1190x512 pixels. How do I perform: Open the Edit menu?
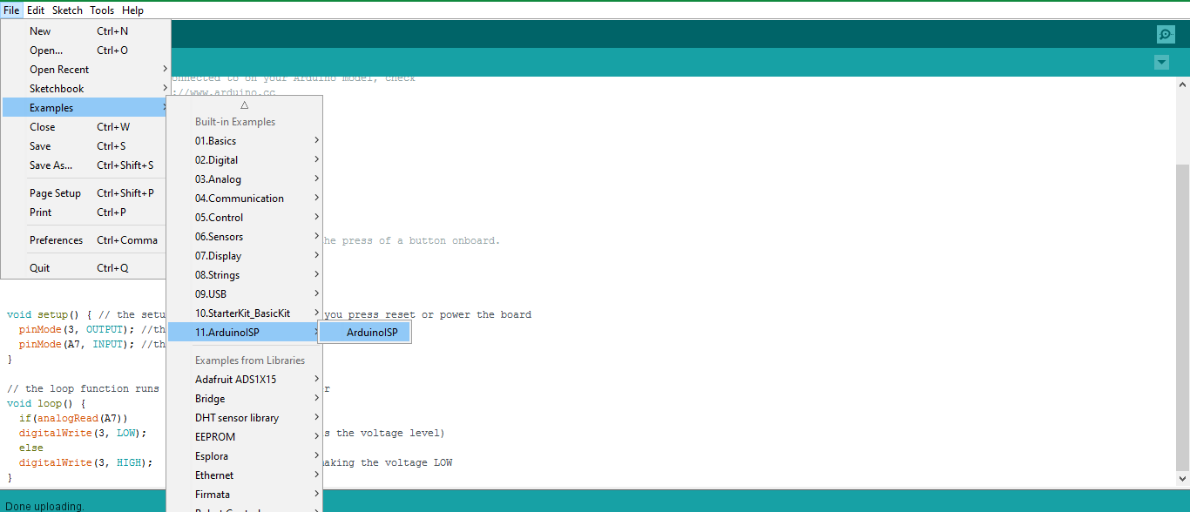pos(36,10)
